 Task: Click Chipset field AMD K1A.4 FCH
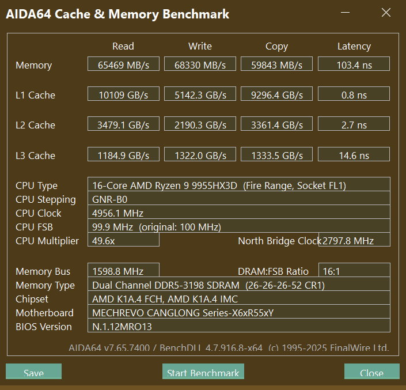pyautogui.click(x=239, y=298)
